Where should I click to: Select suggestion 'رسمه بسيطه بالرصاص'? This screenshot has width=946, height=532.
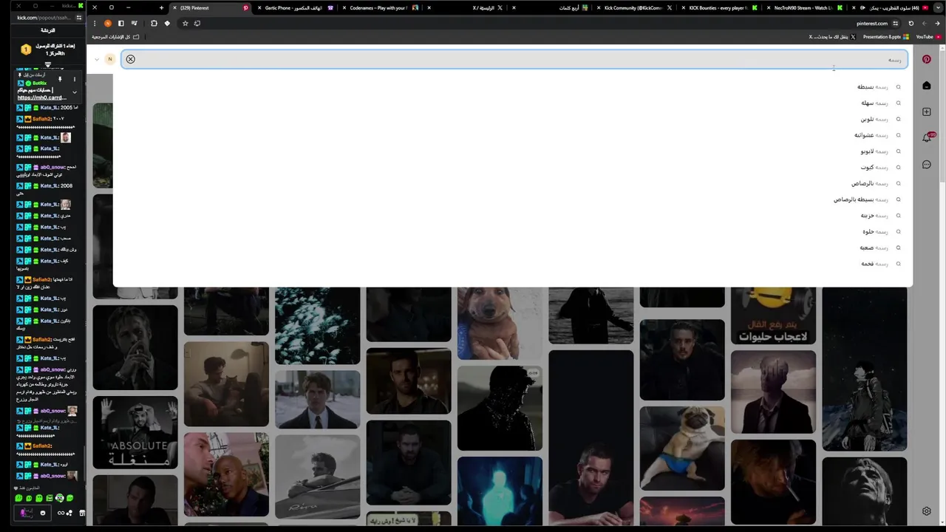[861, 199]
